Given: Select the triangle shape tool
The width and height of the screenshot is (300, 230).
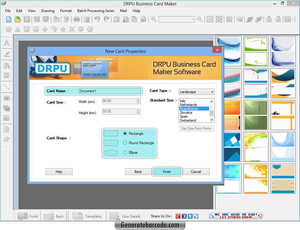Looking at the screenshot, I should tap(17, 29).
